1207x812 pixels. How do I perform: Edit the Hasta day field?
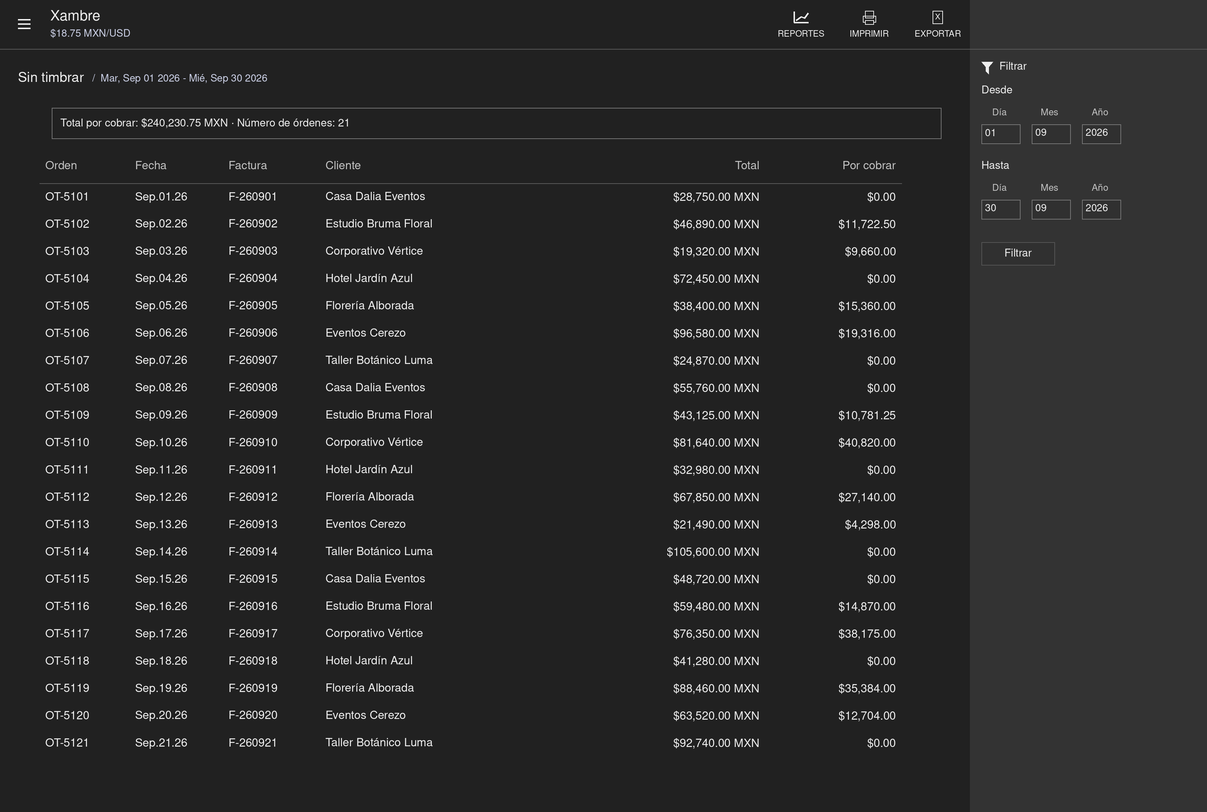coord(1000,209)
